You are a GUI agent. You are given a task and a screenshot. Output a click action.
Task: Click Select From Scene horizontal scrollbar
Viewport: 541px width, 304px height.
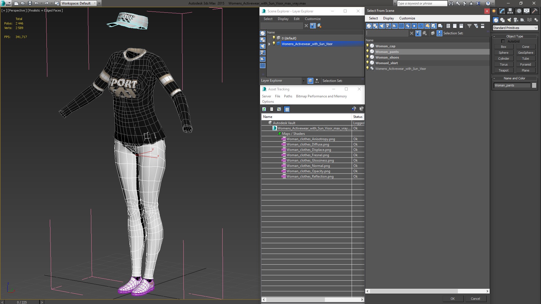point(414,291)
